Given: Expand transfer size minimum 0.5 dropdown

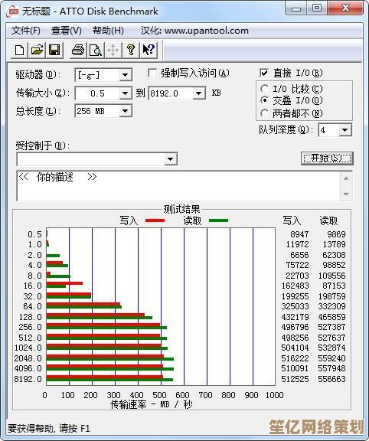Looking at the screenshot, I should (125, 93).
